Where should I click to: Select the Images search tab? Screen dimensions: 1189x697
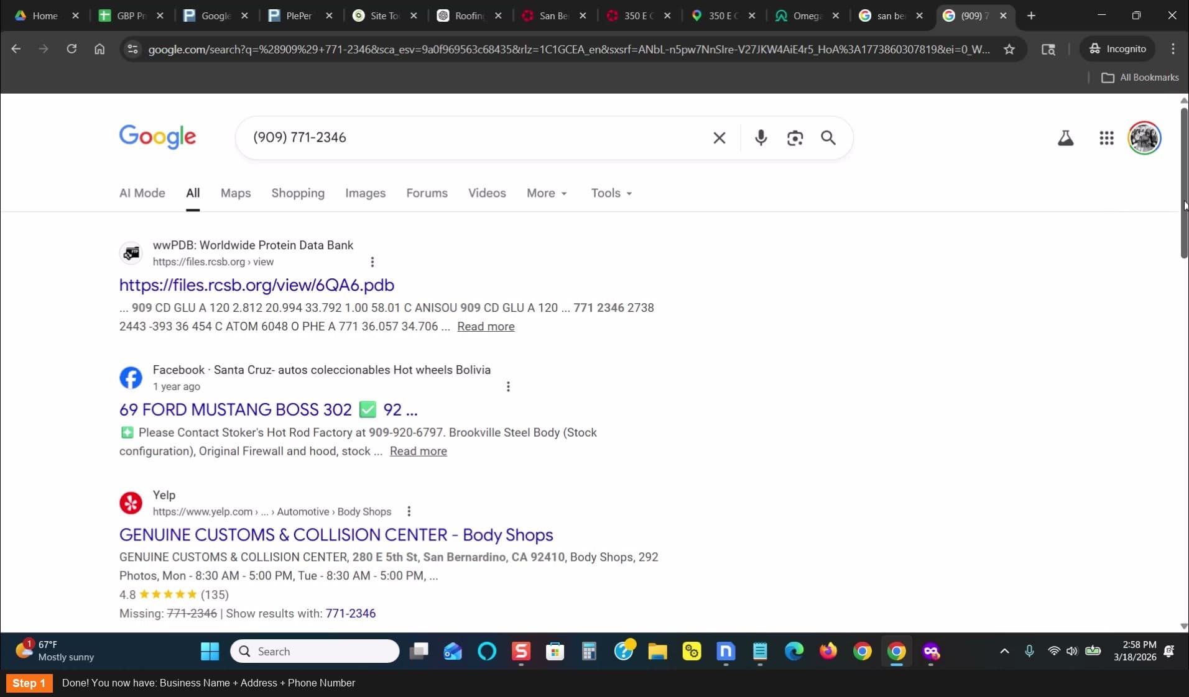tap(366, 193)
